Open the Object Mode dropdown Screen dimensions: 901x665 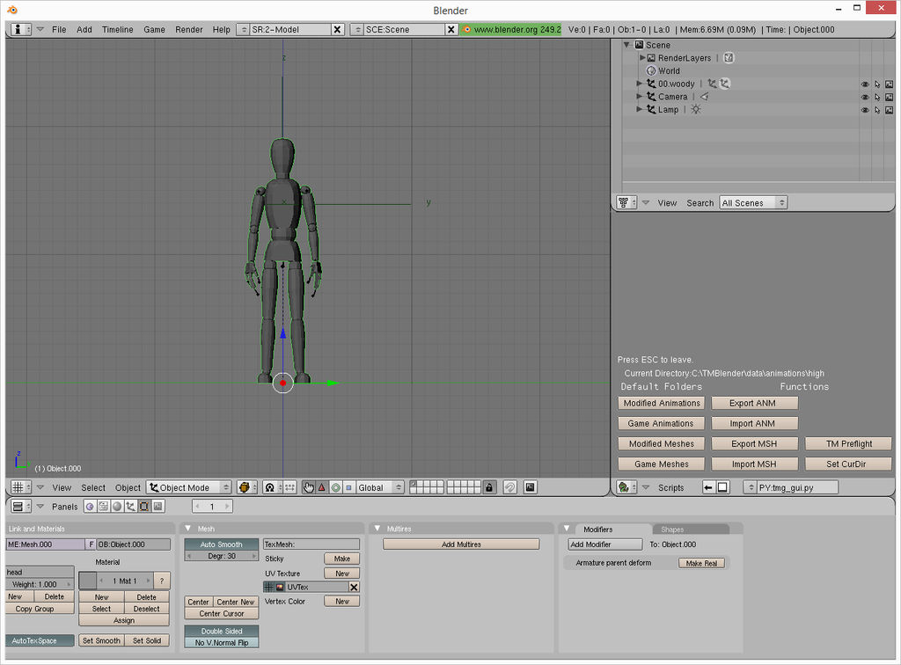(189, 487)
